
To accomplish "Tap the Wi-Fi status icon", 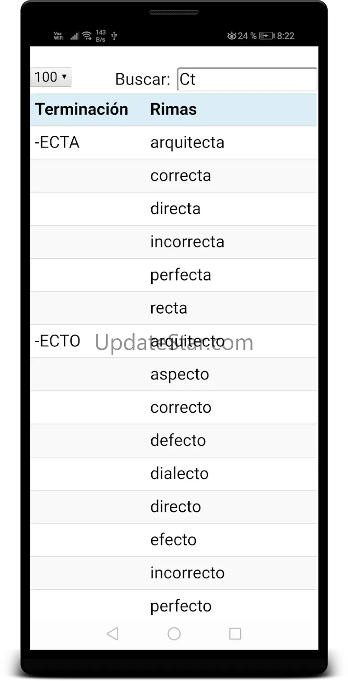I will click(87, 36).
